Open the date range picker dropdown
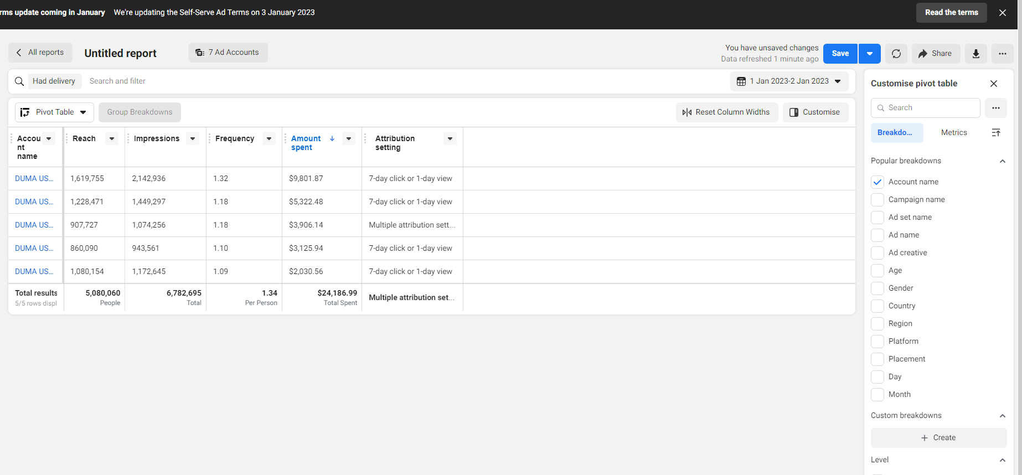This screenshot has width=1022, height=475. pos(789,81)
